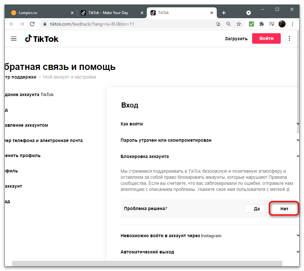Open the media control playlist icon
This screenshot has height=271, width=304.
point(272,24)
